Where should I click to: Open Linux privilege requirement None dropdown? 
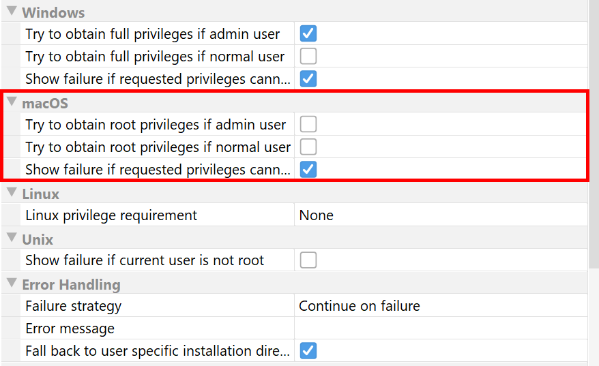(x=441, y=215)
